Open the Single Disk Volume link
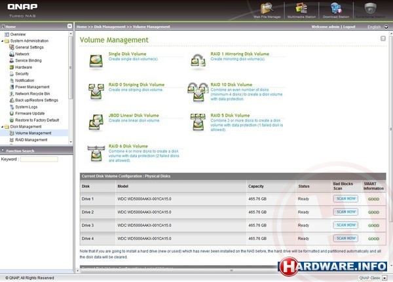This screenshot has height=282, width=393. coord(127,54)
